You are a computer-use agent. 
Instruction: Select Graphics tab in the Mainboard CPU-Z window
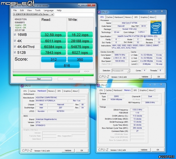click(x=67, y=91)
